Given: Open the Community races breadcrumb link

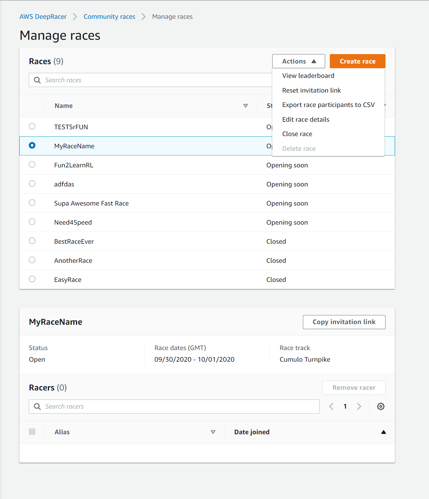Looking at the screenshot, I should tap(109, 17).
